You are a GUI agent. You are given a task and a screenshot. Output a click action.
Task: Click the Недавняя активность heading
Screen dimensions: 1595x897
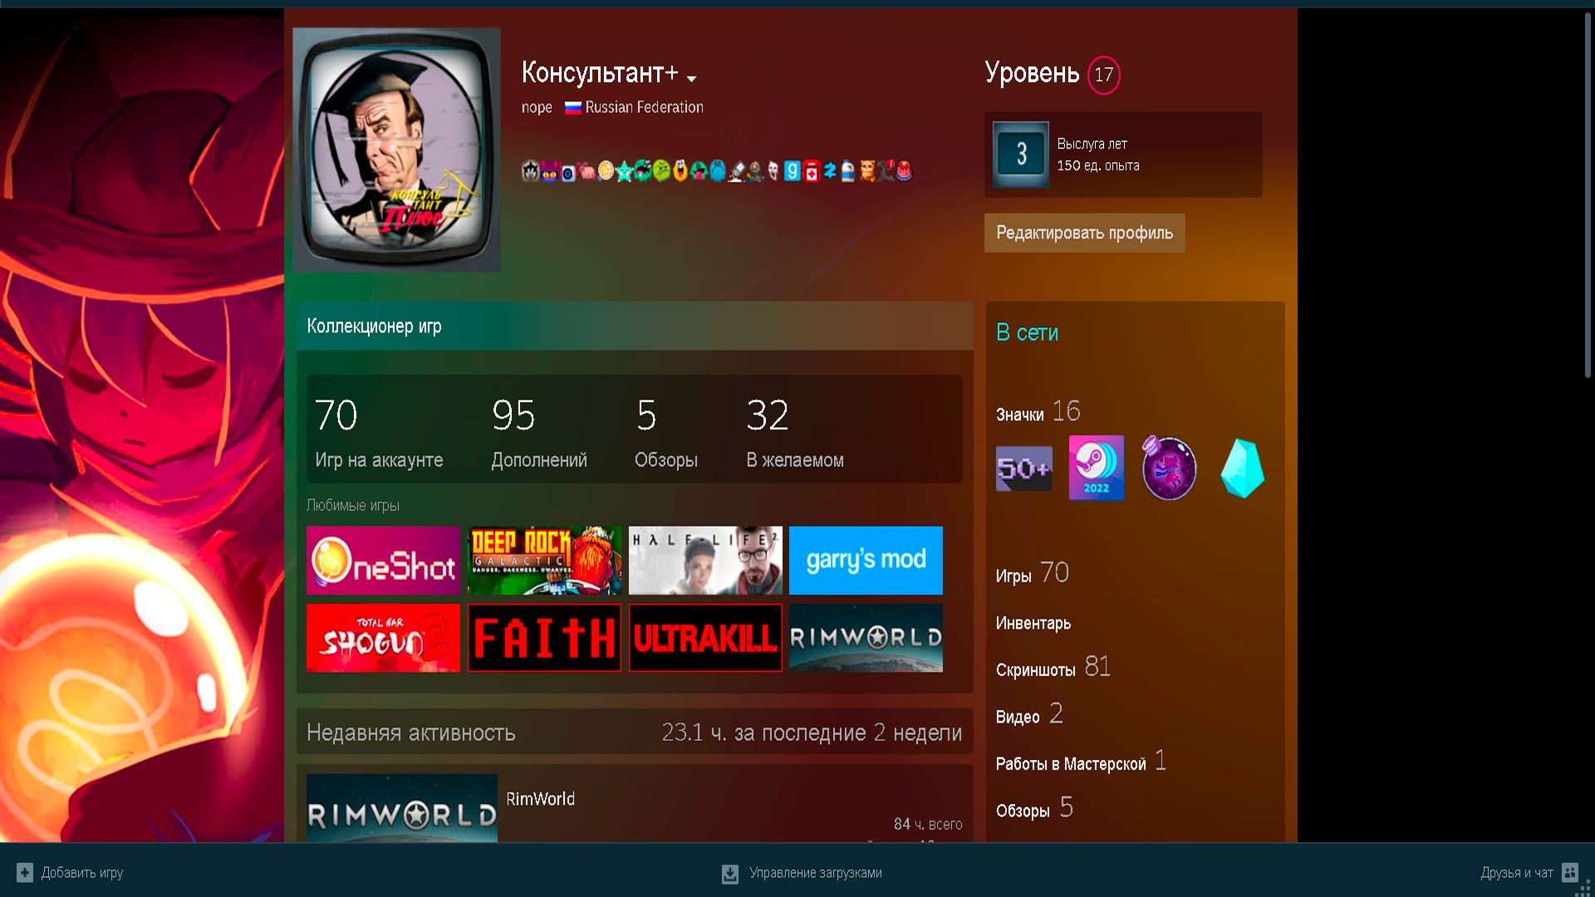point(411,733)
